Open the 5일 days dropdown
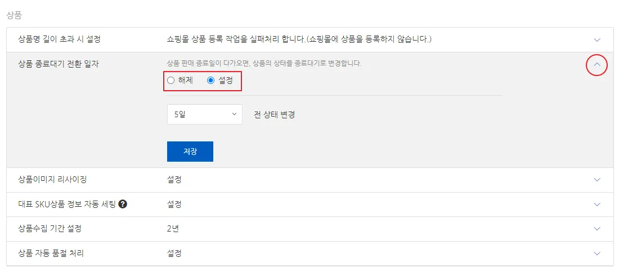619x271 pixels. click(x=204, y=114)
